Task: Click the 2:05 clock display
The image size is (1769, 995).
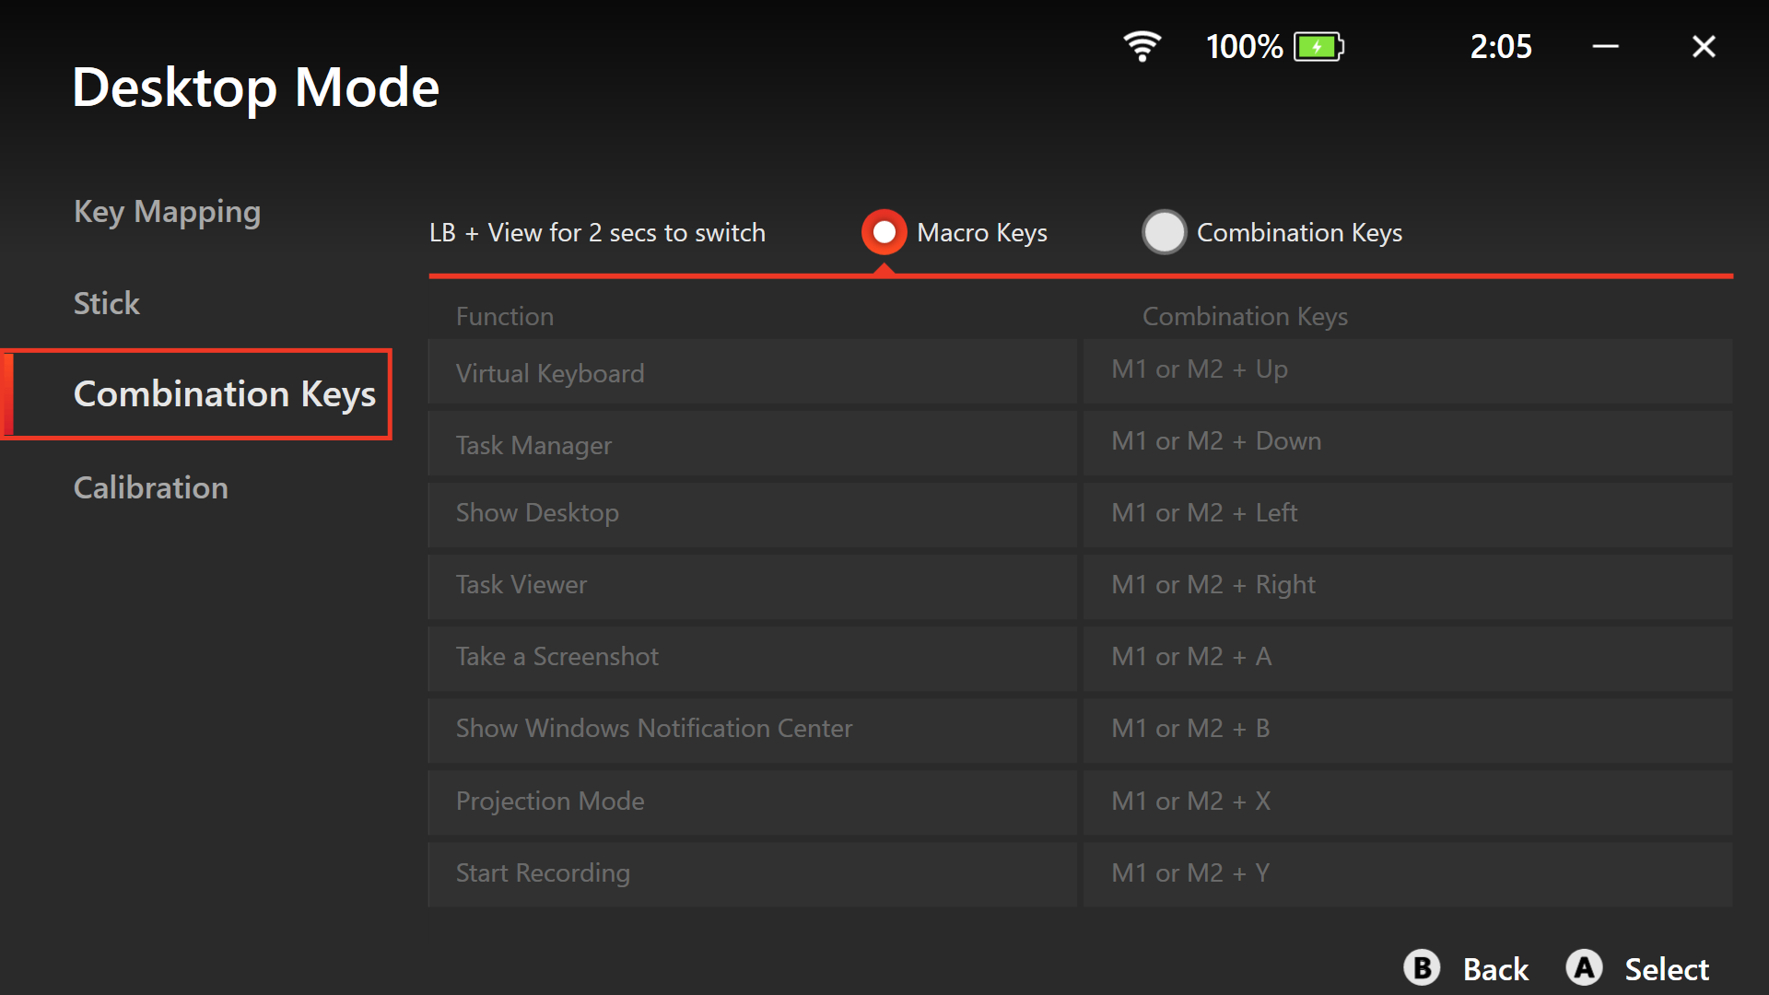Action: (x=1501, y=46)
